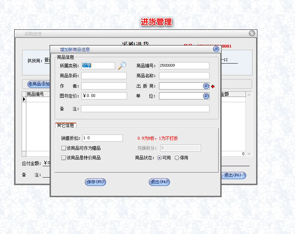295x234 pixels.
Task: Click the 退出(F4) button
Action: [x=159, y=182]
